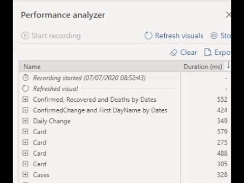The image size is (244, 183).
Task: Click the Export document icon
Action: point(208,52)
